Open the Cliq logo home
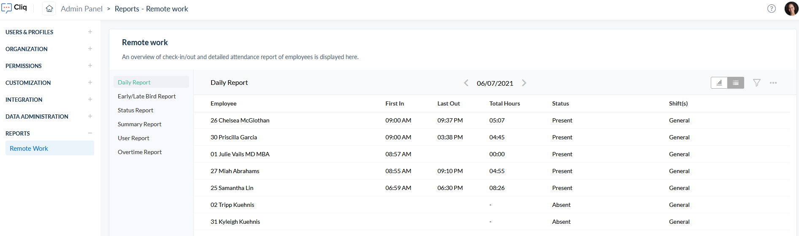This screenshot has width=799, height=236. [x=14, y=8]
